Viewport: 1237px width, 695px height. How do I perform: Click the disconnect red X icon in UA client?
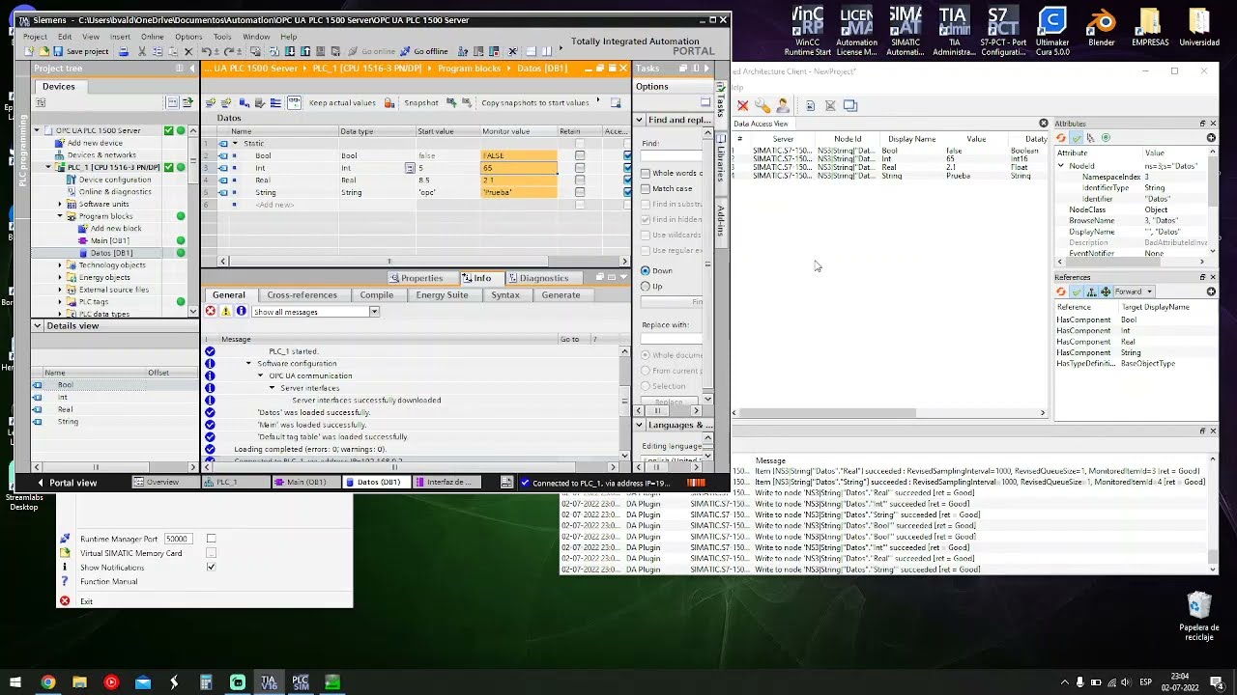(742, 105)
